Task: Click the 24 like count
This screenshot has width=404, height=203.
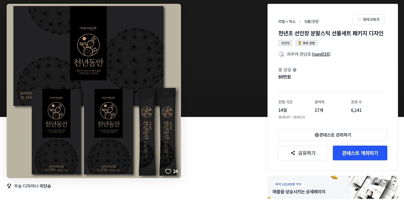Action: point(175,171)
